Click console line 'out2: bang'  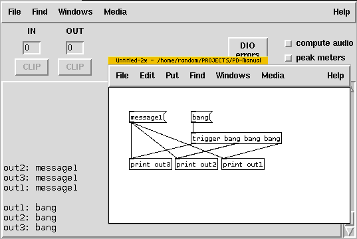point(30,218)
